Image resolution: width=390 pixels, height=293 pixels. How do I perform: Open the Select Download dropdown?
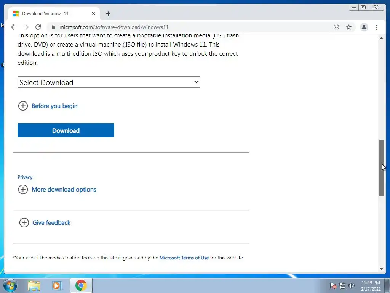(x=109, y=82)
